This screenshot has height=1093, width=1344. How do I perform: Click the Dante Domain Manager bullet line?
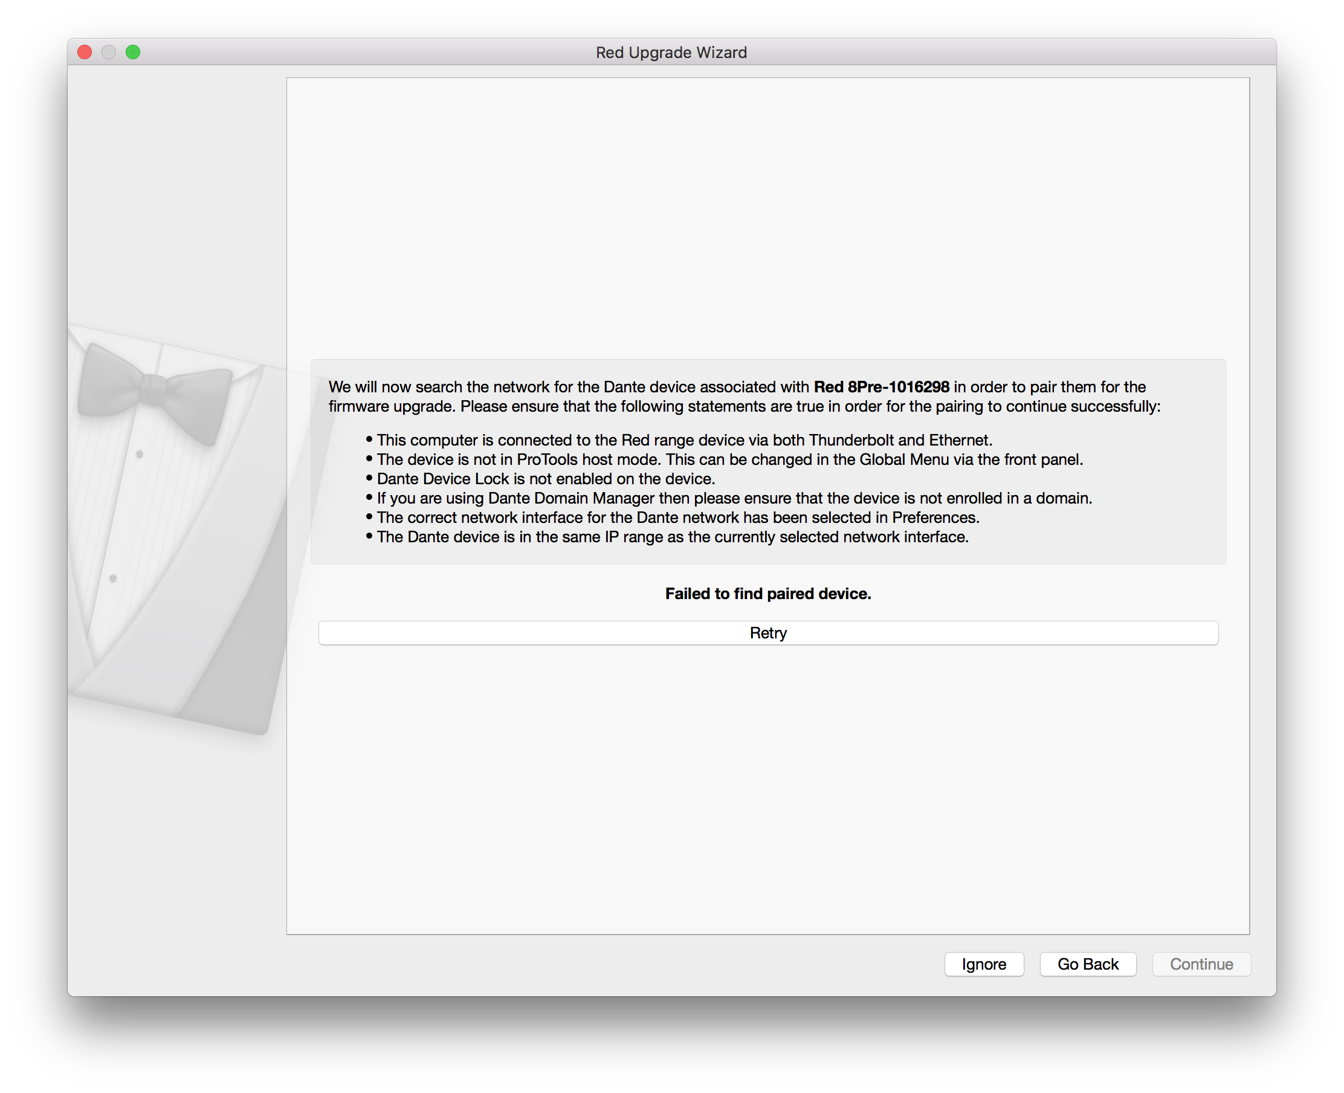point(734,498)
